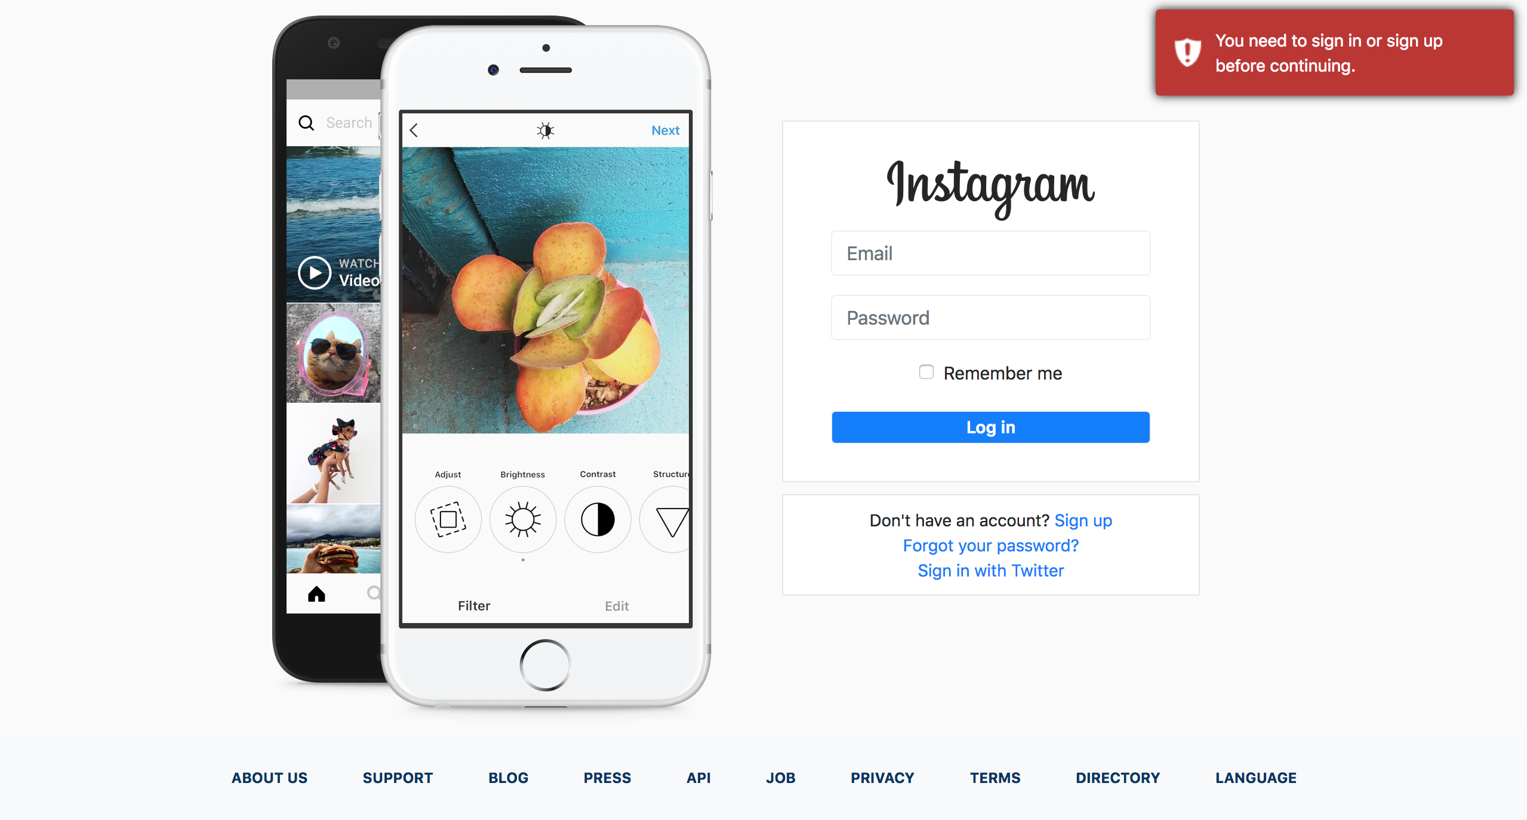Click the Forgot your password link
This screenshot has height=820, width=1527.
coord(990,545)
